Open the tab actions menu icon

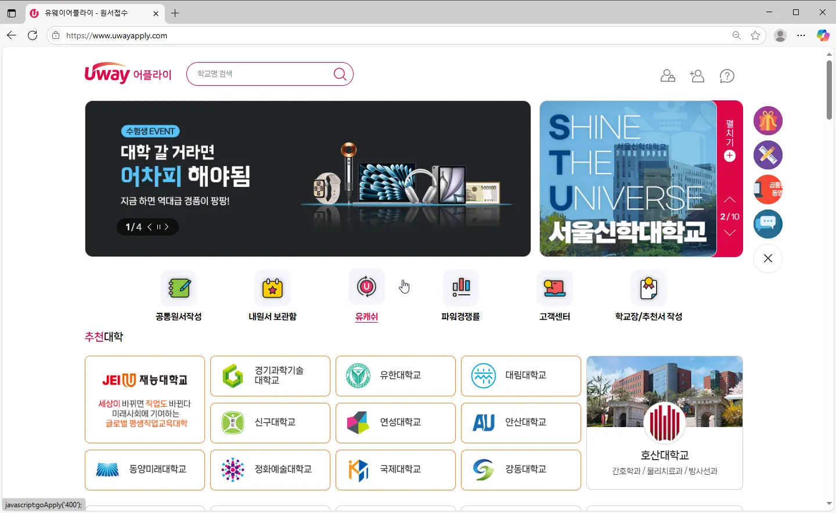(x=12, y=13)
